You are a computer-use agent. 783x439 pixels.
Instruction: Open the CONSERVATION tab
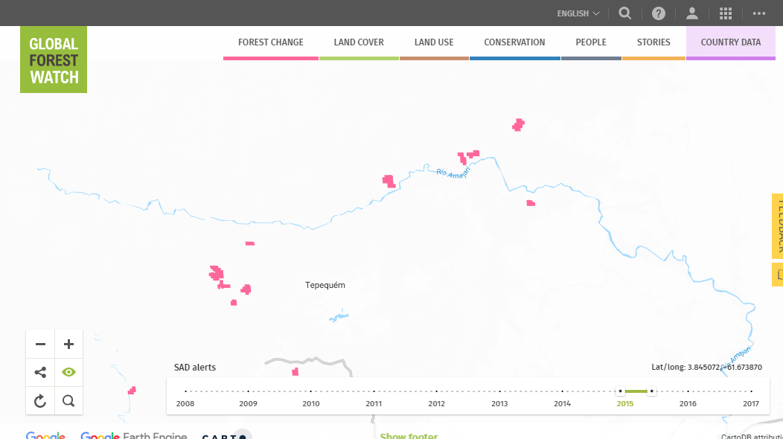point(514,43)
